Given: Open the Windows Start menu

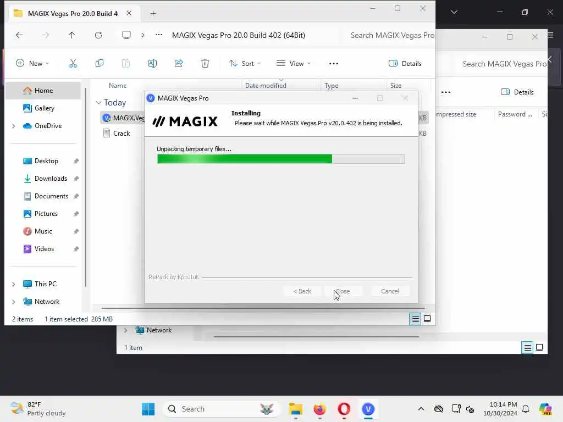Looking at the screenshot, I should click(148, 409).
